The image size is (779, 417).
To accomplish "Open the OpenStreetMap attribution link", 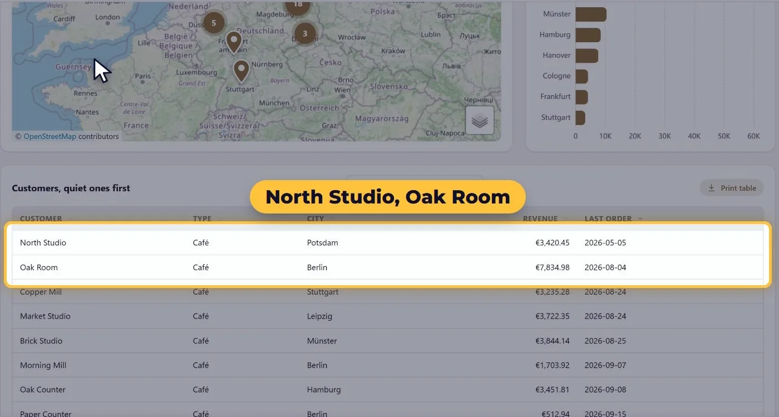I will 50,136.
